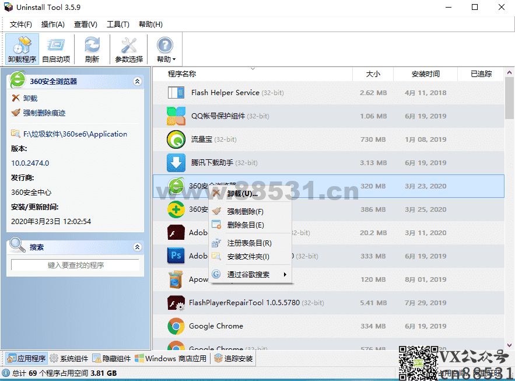Choose 安装文件夹(I) from the context menu
This screenshot has height=381, width=515.
click(251, 257)
